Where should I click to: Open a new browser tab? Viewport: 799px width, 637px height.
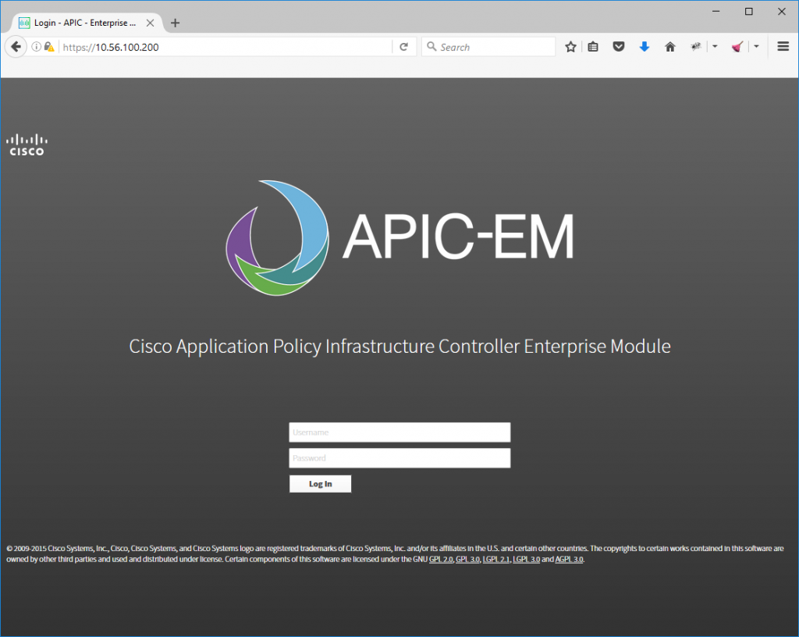pos(175,23)
